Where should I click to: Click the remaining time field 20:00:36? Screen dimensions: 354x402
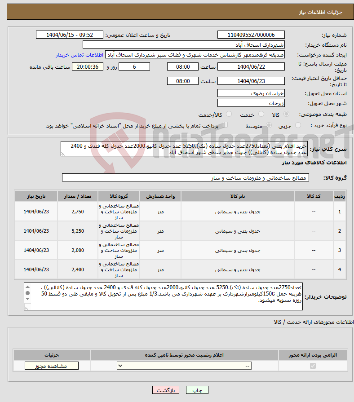pos(88,67)
